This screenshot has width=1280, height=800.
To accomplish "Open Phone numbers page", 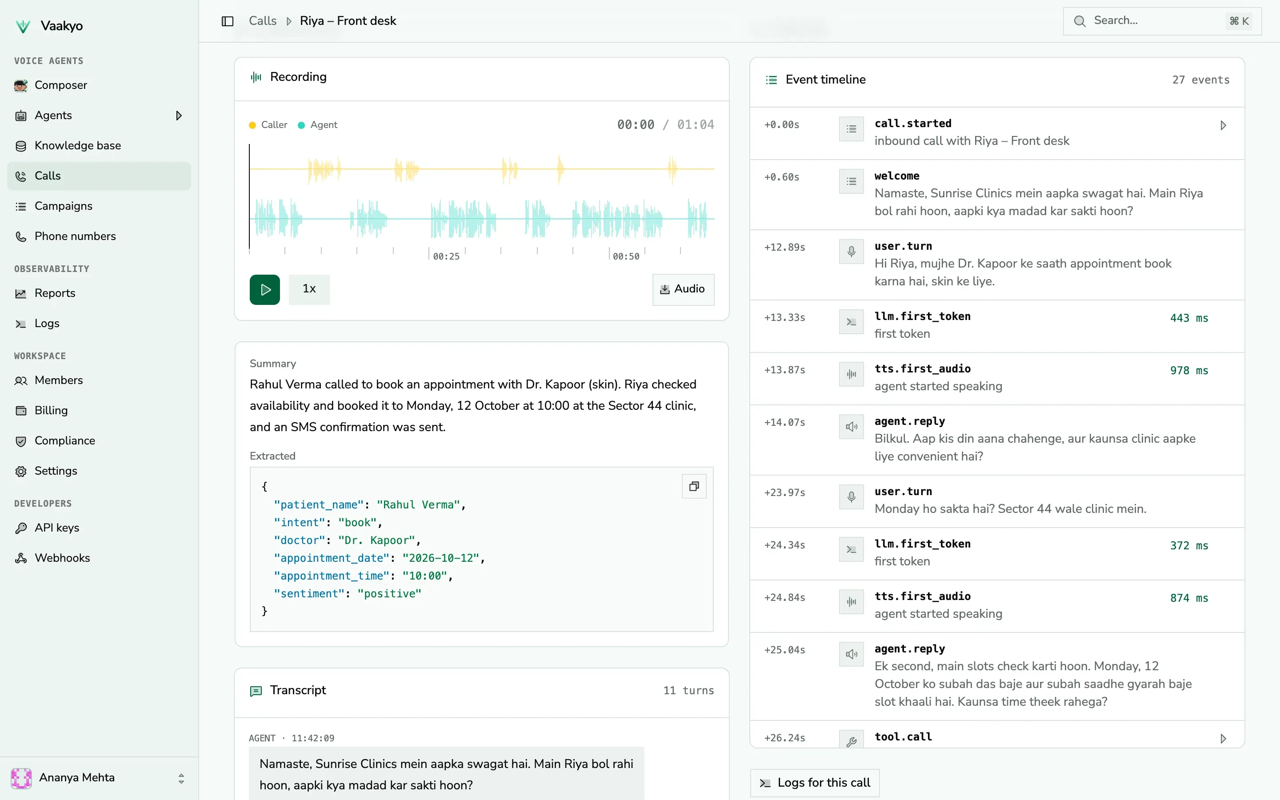I will coord(99,236).
